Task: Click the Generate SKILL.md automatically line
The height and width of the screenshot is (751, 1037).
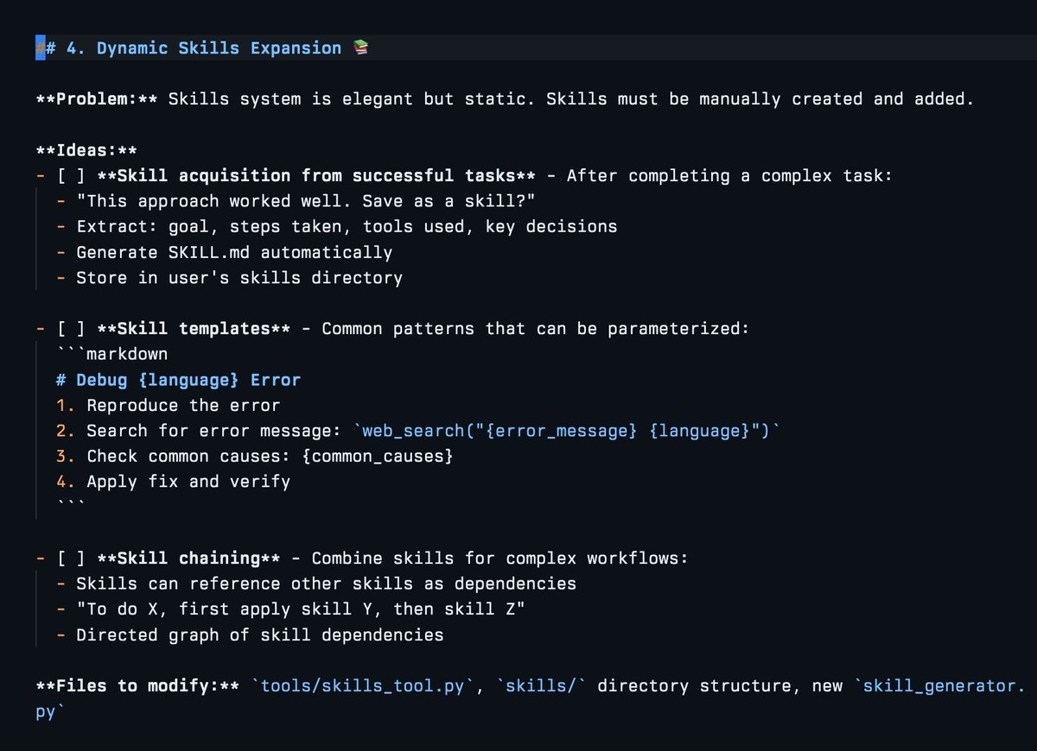Action: (233, 253)
